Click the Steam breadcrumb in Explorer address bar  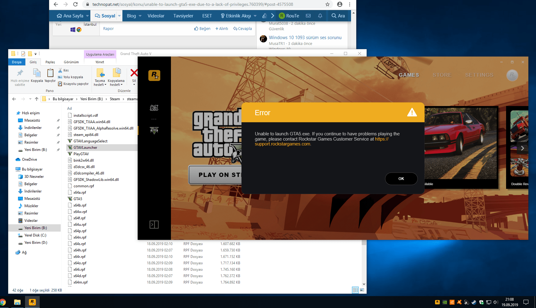[115, 99]
